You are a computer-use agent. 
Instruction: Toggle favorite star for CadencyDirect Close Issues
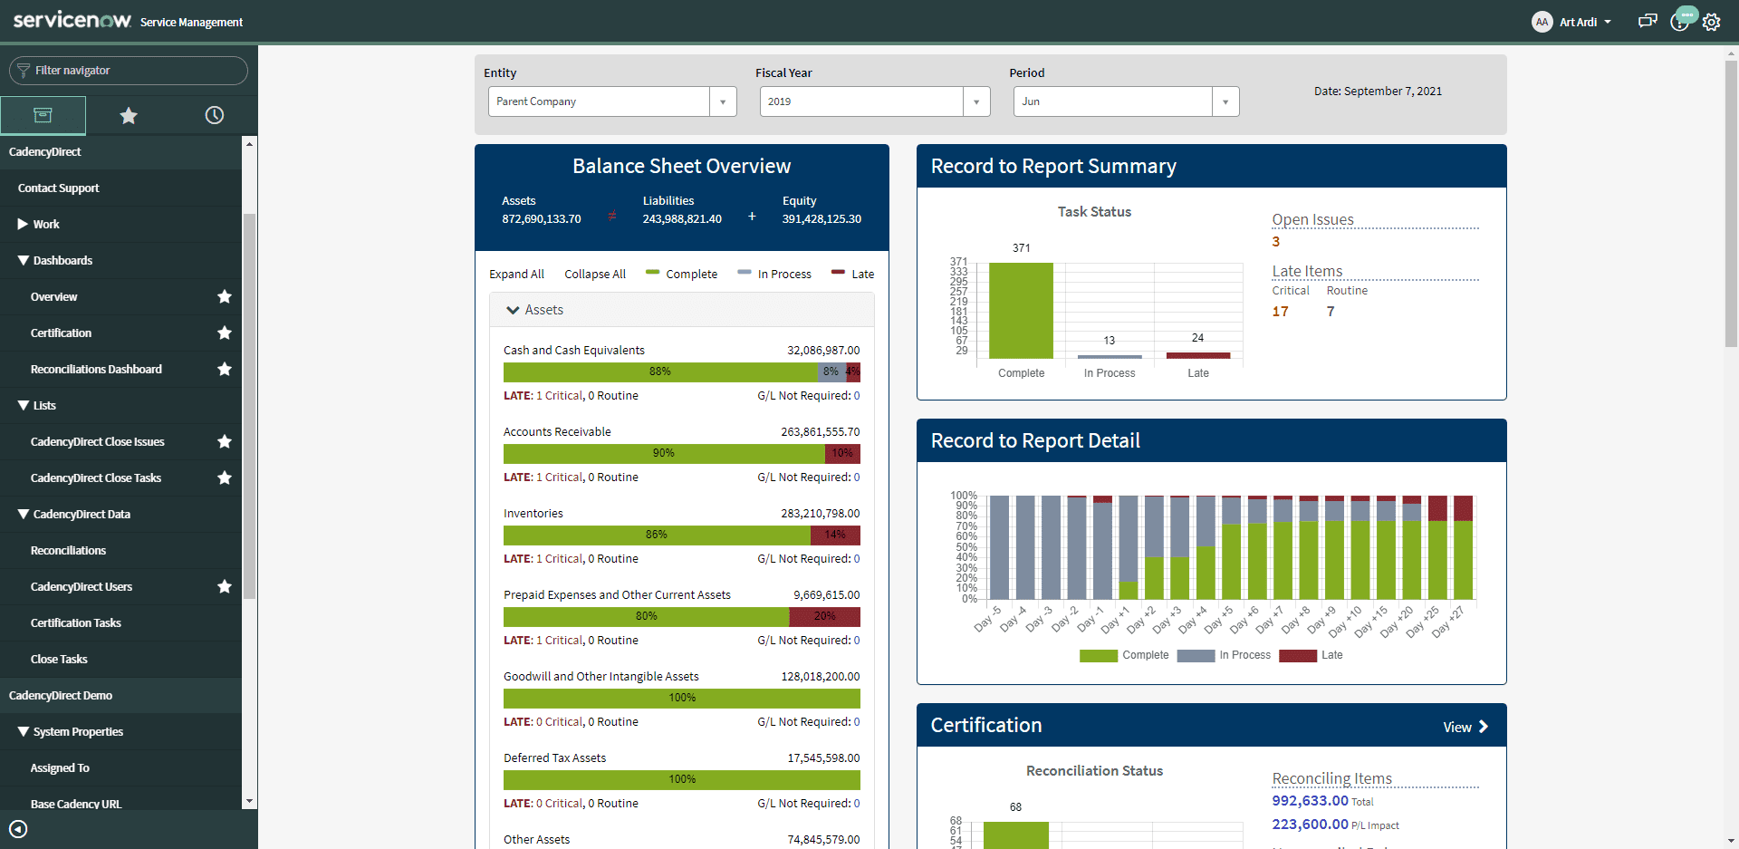point(225,441)
